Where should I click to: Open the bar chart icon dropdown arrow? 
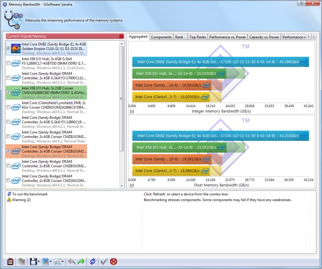coord(51,262)
